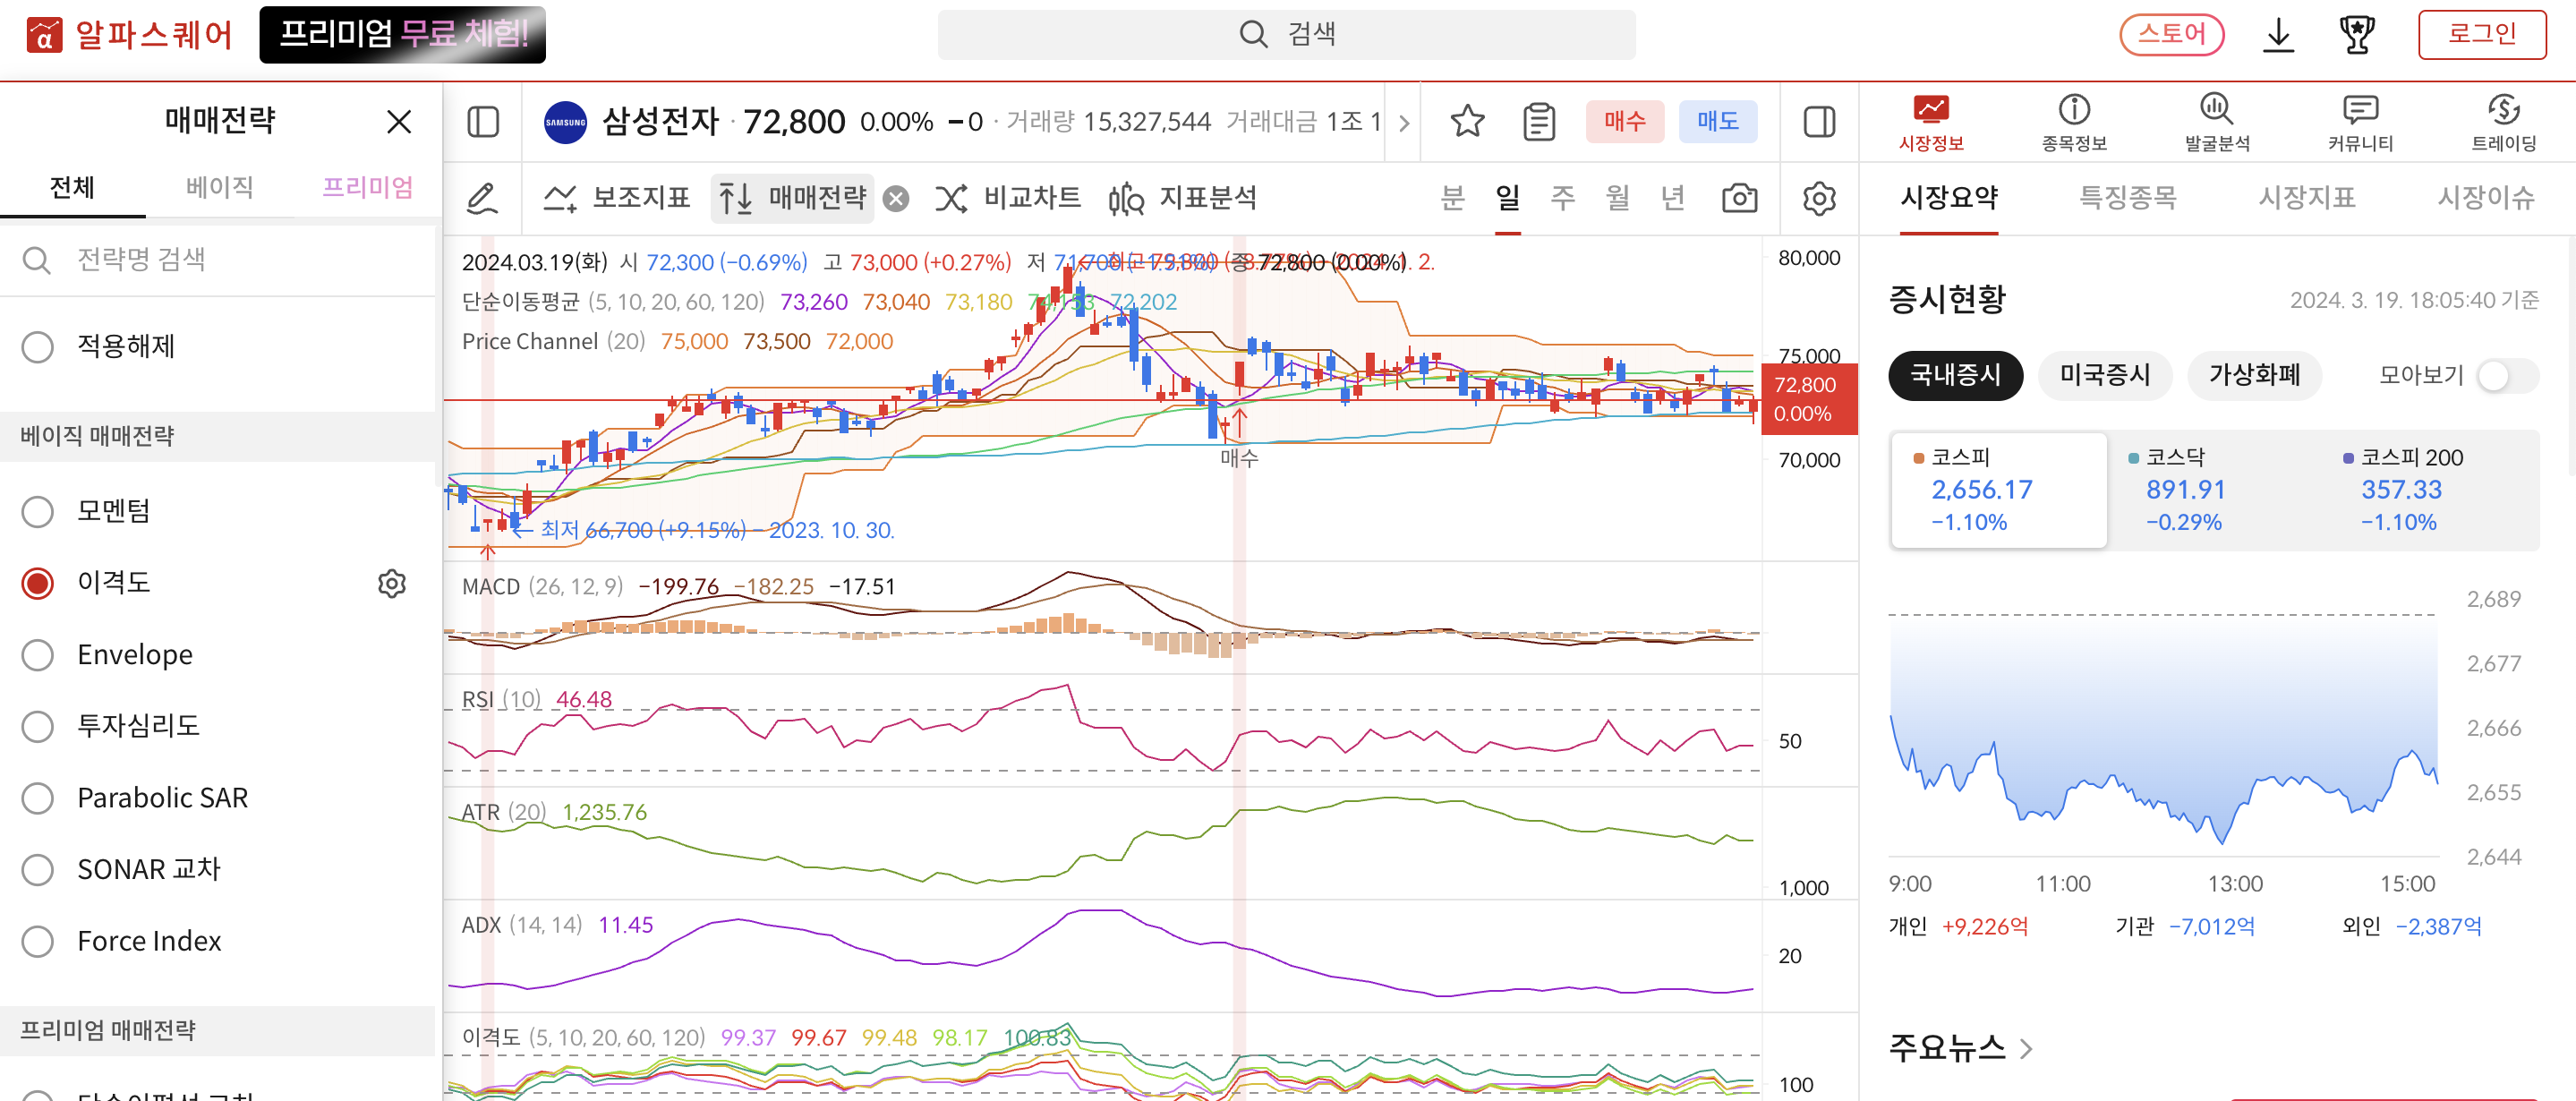Expand the stock info with the right chevron
Viewport: 2576px width, 1101px height.
(x=1404, y=121)
